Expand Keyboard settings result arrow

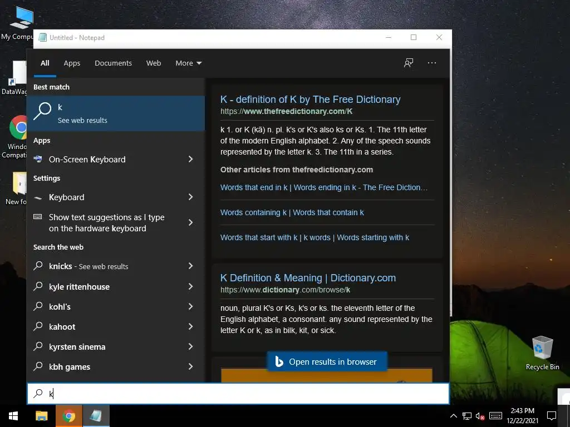(x=190, y=197)
